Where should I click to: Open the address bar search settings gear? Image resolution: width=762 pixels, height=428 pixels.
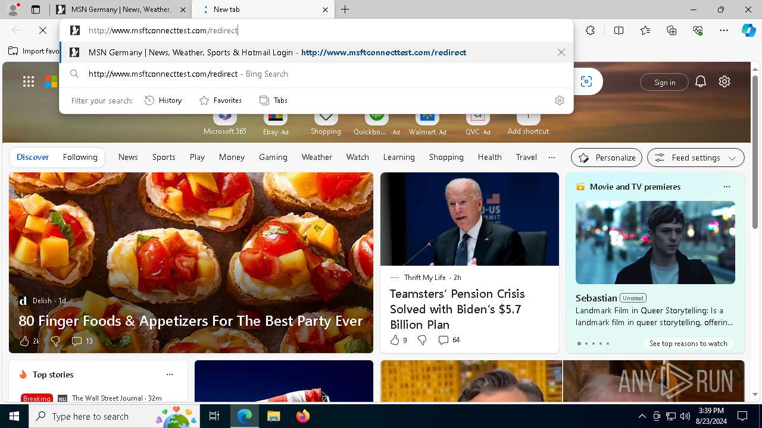point(559,100)
